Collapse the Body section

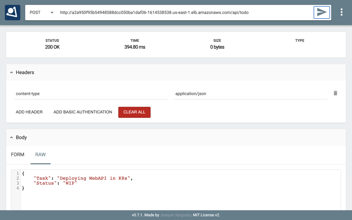click(12, 137)
